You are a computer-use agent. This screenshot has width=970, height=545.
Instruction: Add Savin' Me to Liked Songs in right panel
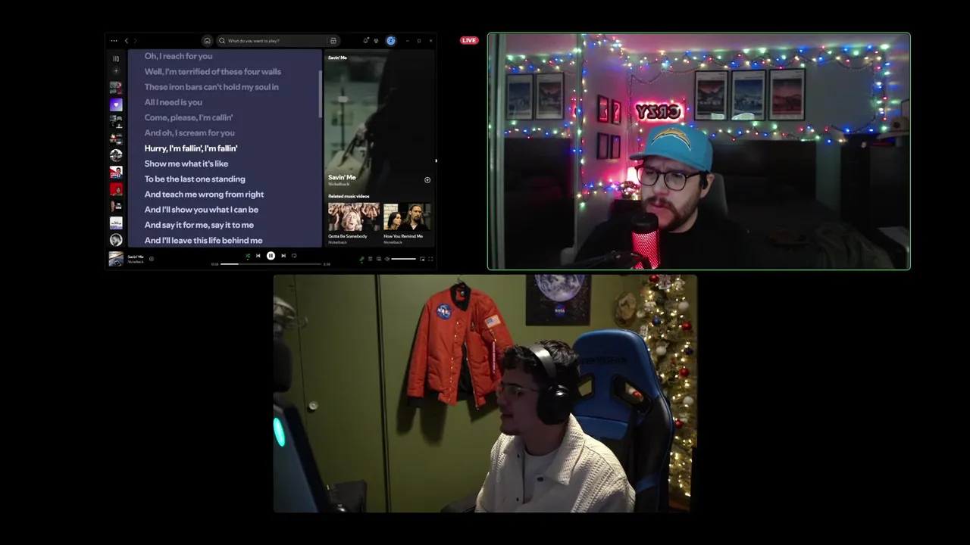point(427,180)
